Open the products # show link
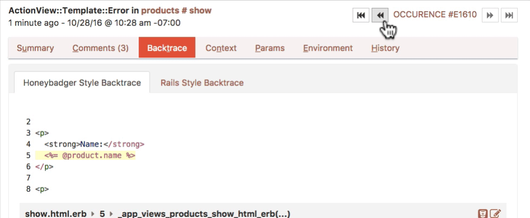 pos(177,11)
